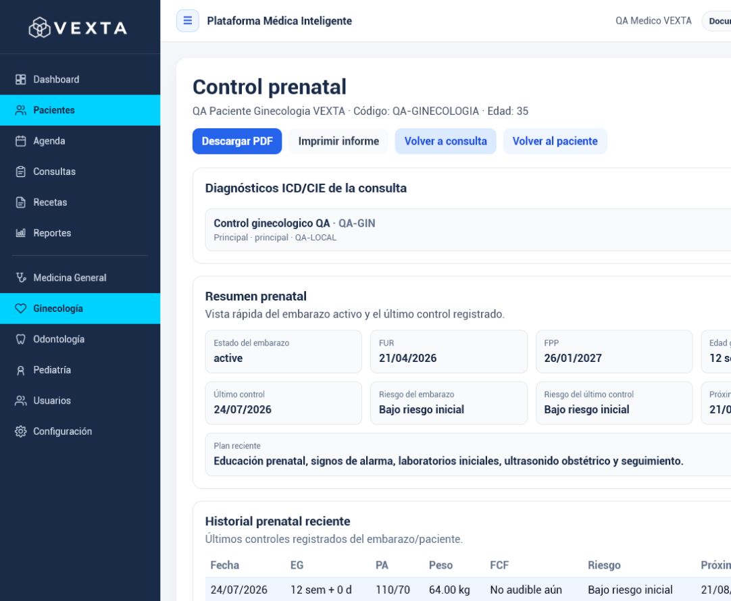Viewport: 731px width, 601px height.
Task: Click the Fecha column header
Action: [x=225, y=565]
